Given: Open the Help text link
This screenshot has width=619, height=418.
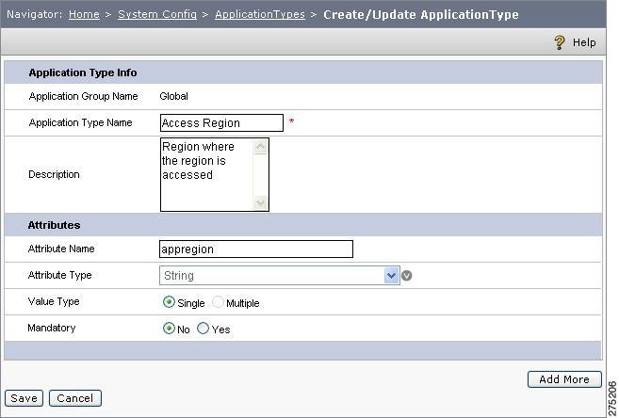Looking at the screenshot, I should tap(584, 42).
